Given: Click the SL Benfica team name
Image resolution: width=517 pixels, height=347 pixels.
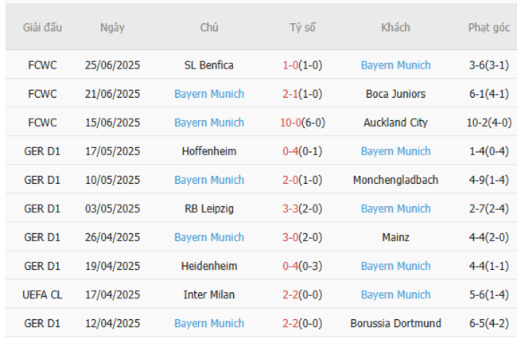Looking at the screenshot, I should pyautogui.click(x=209, y=65).
